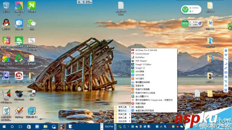Toggle the 中 Chinese mode on input toolbar
Screen dimensions: 232x130
coord(226,55)
